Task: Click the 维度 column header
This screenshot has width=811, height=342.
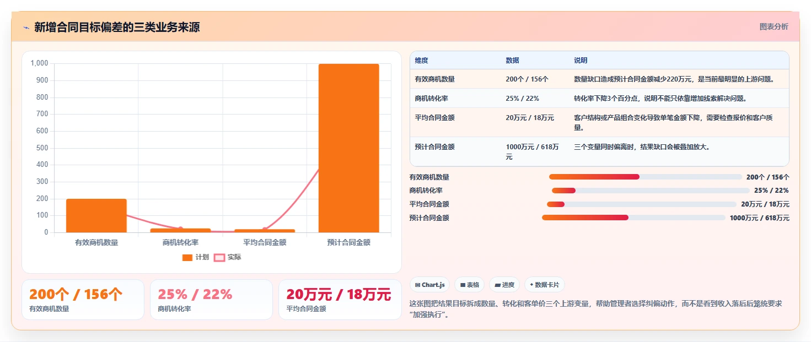Action: click(x=421, y=60)
